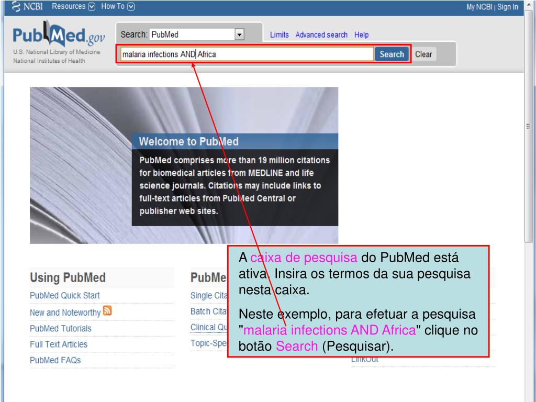Viewport: 536px width, 402px height.
Task: Open My NCBI link
Action: point(479,7)
